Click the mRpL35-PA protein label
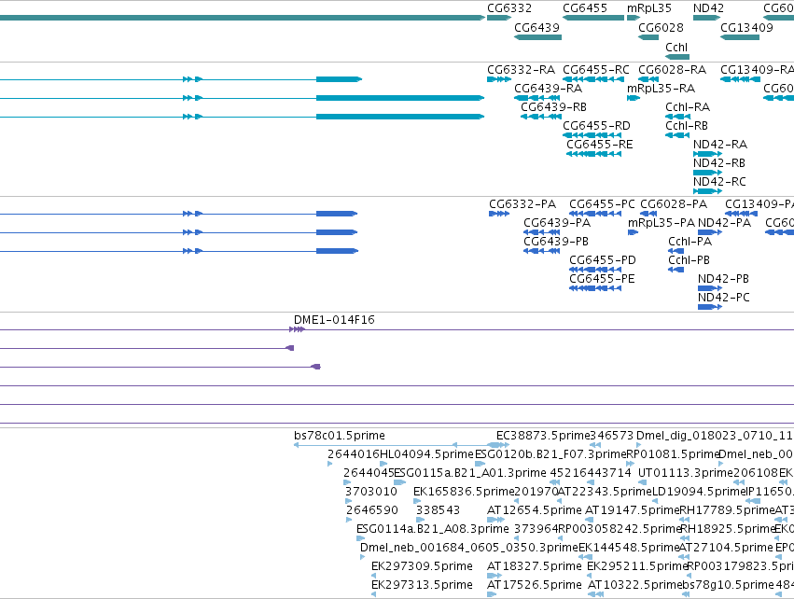Image resolution: width=794 pixels, height=599 pixels. (662, 223)
